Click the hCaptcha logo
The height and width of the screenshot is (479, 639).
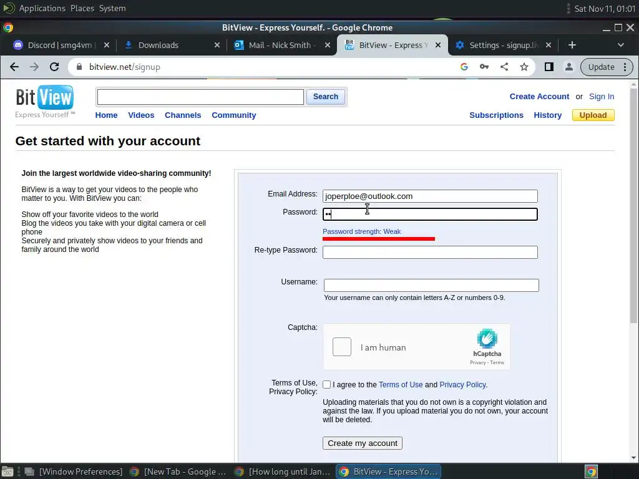[x=487, y=339]
